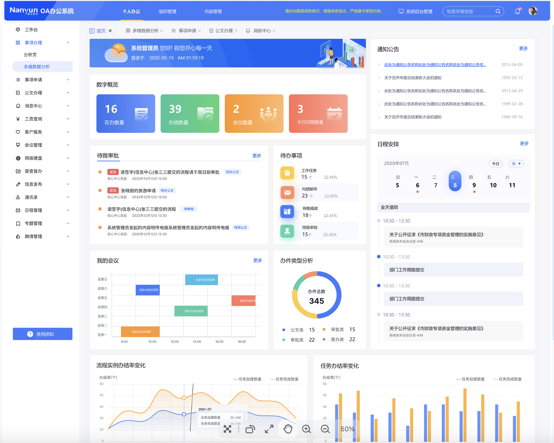Click the 信息发布 pencil icon
The width and height of the screenshot is (554, 443).
pyautogui.click(x=18, y=184)
